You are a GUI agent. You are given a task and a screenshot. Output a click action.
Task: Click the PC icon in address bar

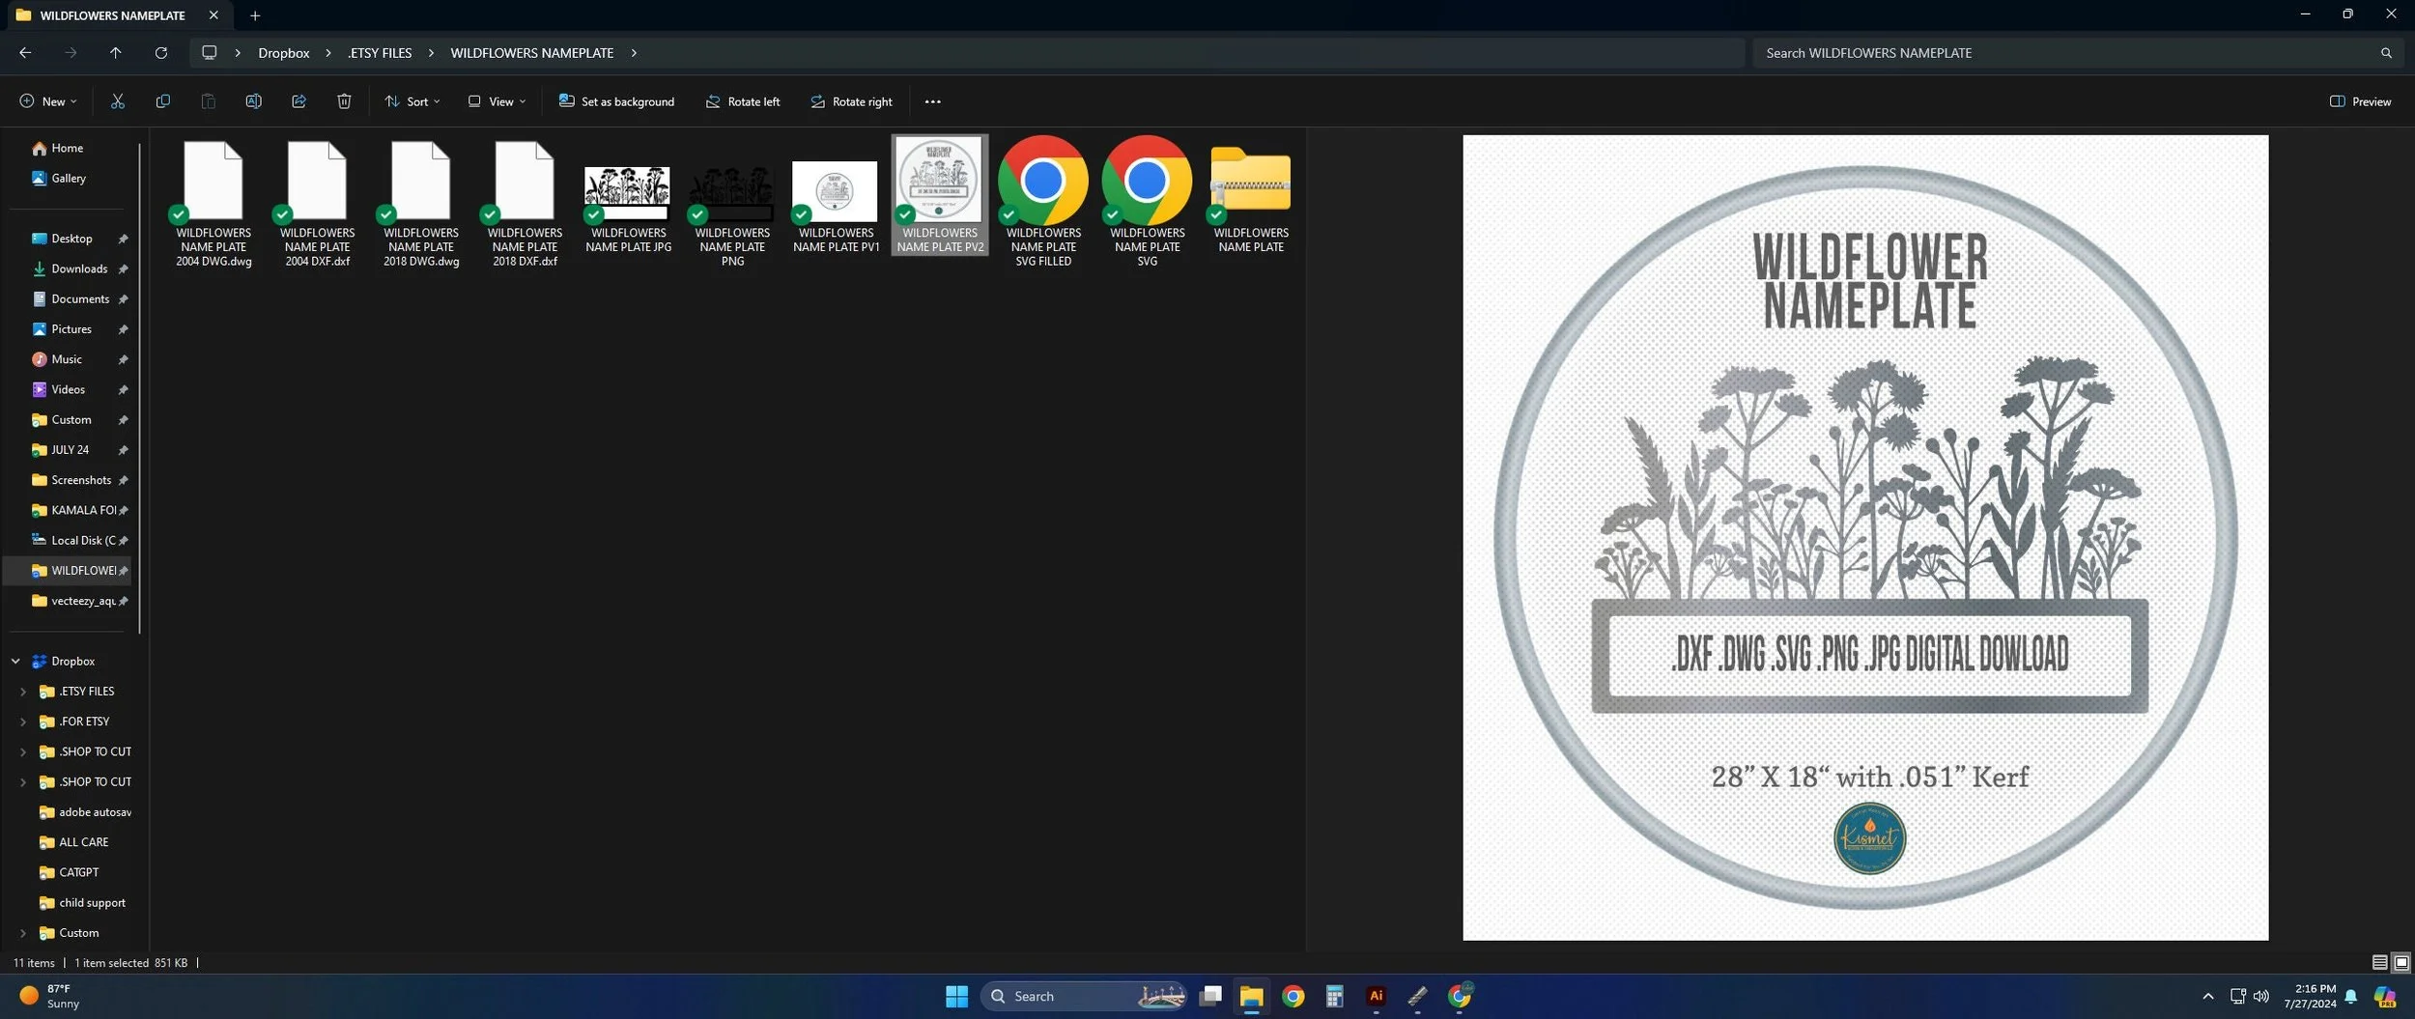[x=209, y=53]
